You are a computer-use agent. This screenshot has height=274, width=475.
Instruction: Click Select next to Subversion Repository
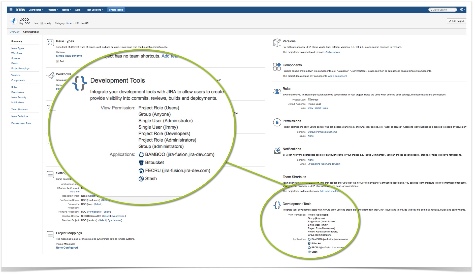click(98, 204)
